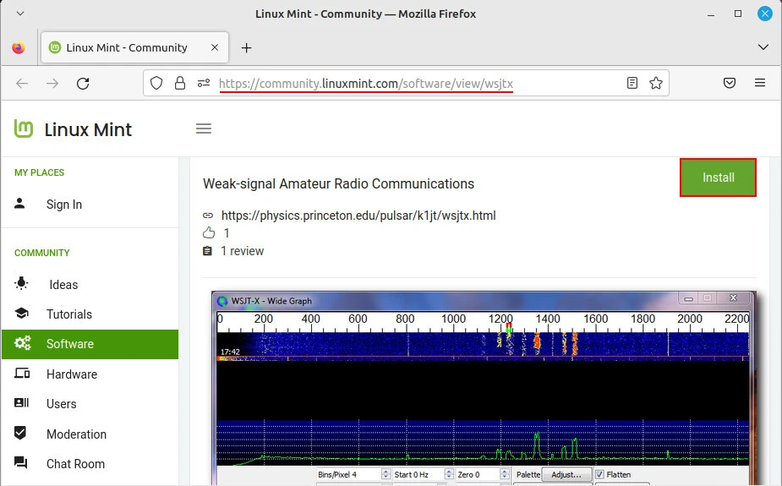This screenshot has height=486, width=782.
Task: Click the thumbs up like icon
Action: [x=209, y=232]
